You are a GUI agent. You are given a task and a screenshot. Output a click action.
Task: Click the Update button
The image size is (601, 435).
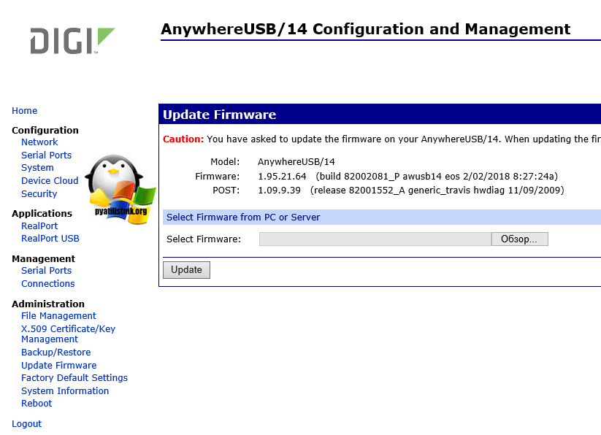(x=186, y=270)
